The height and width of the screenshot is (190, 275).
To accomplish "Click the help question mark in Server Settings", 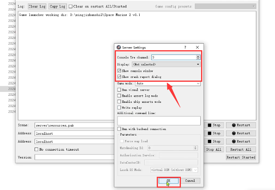I will pos(185,47).
